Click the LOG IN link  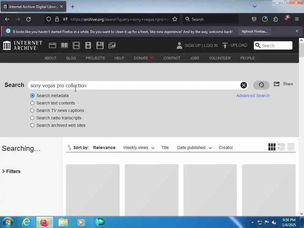211,45
